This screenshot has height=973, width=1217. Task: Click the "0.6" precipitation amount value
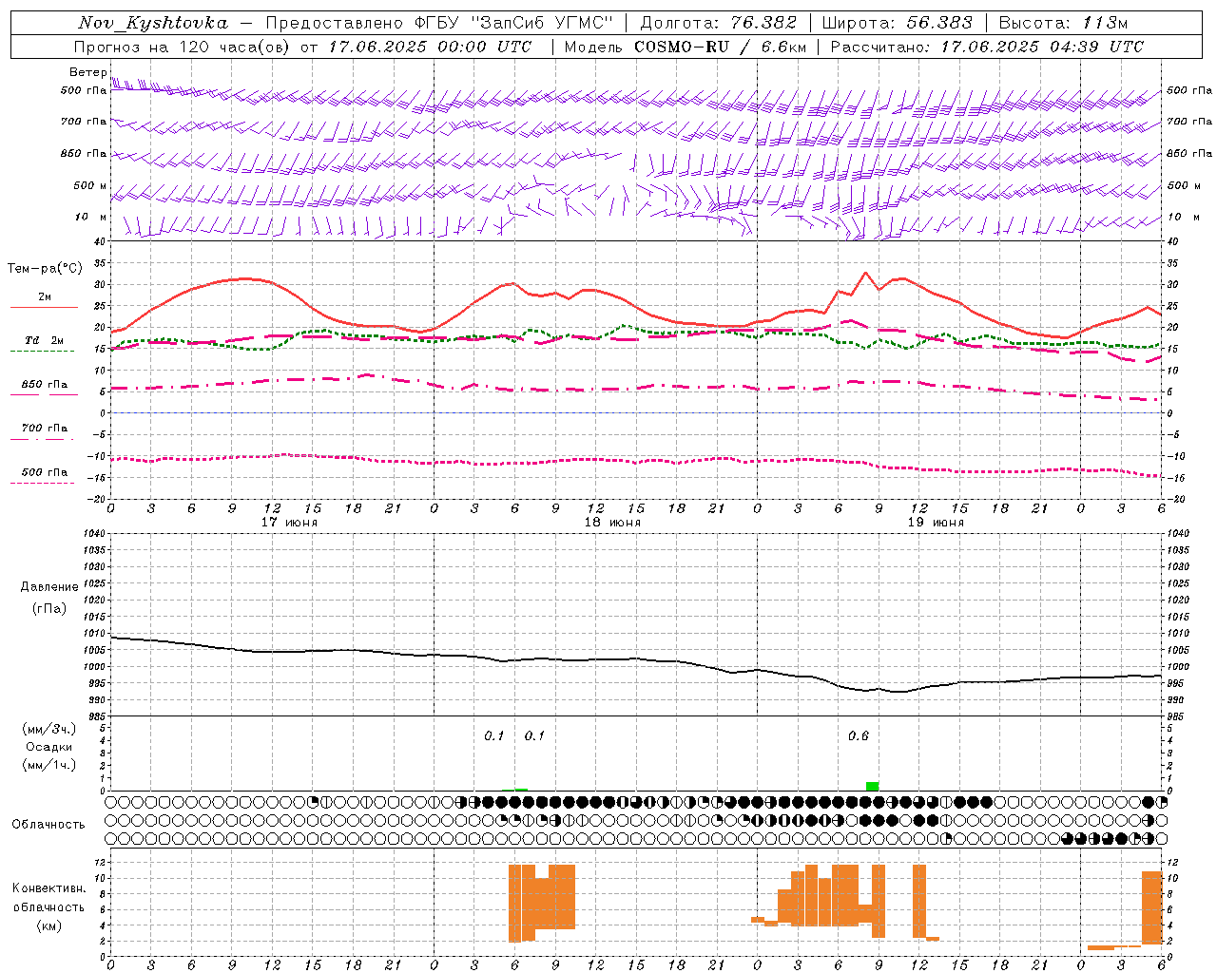pos(859,735)
